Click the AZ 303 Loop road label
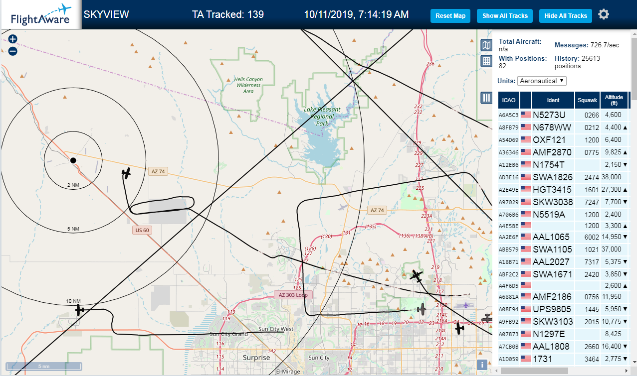 tap(293, 295)
